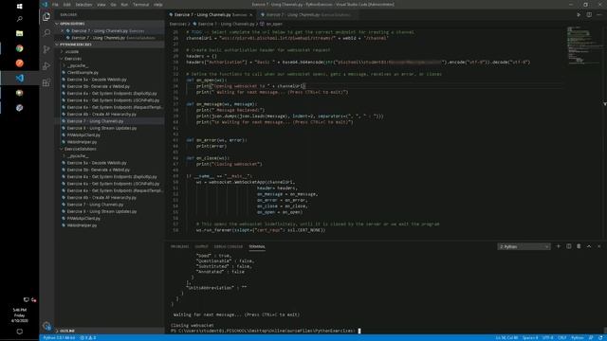Open the Search view in activity bar
The image size is (607, 341).
tap(46, 33)
